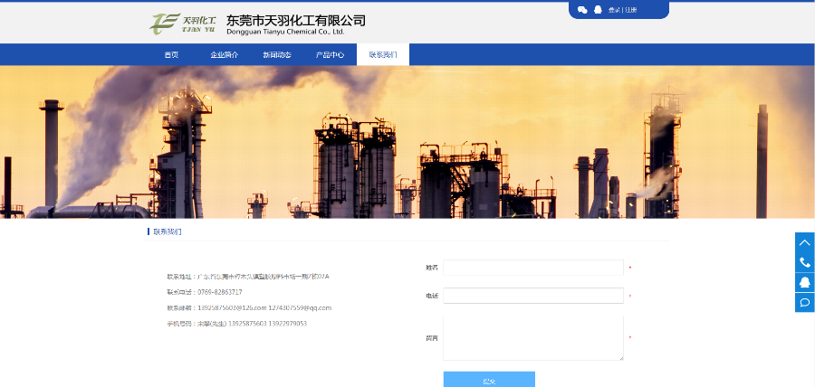Viewport: 815px width, 387px height.
Task: Go to the 首页 home menu item
Action: tap(171, 54)
